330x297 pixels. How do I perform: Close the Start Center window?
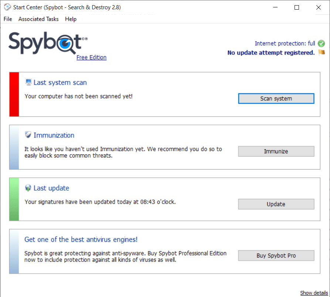[319, 7]
